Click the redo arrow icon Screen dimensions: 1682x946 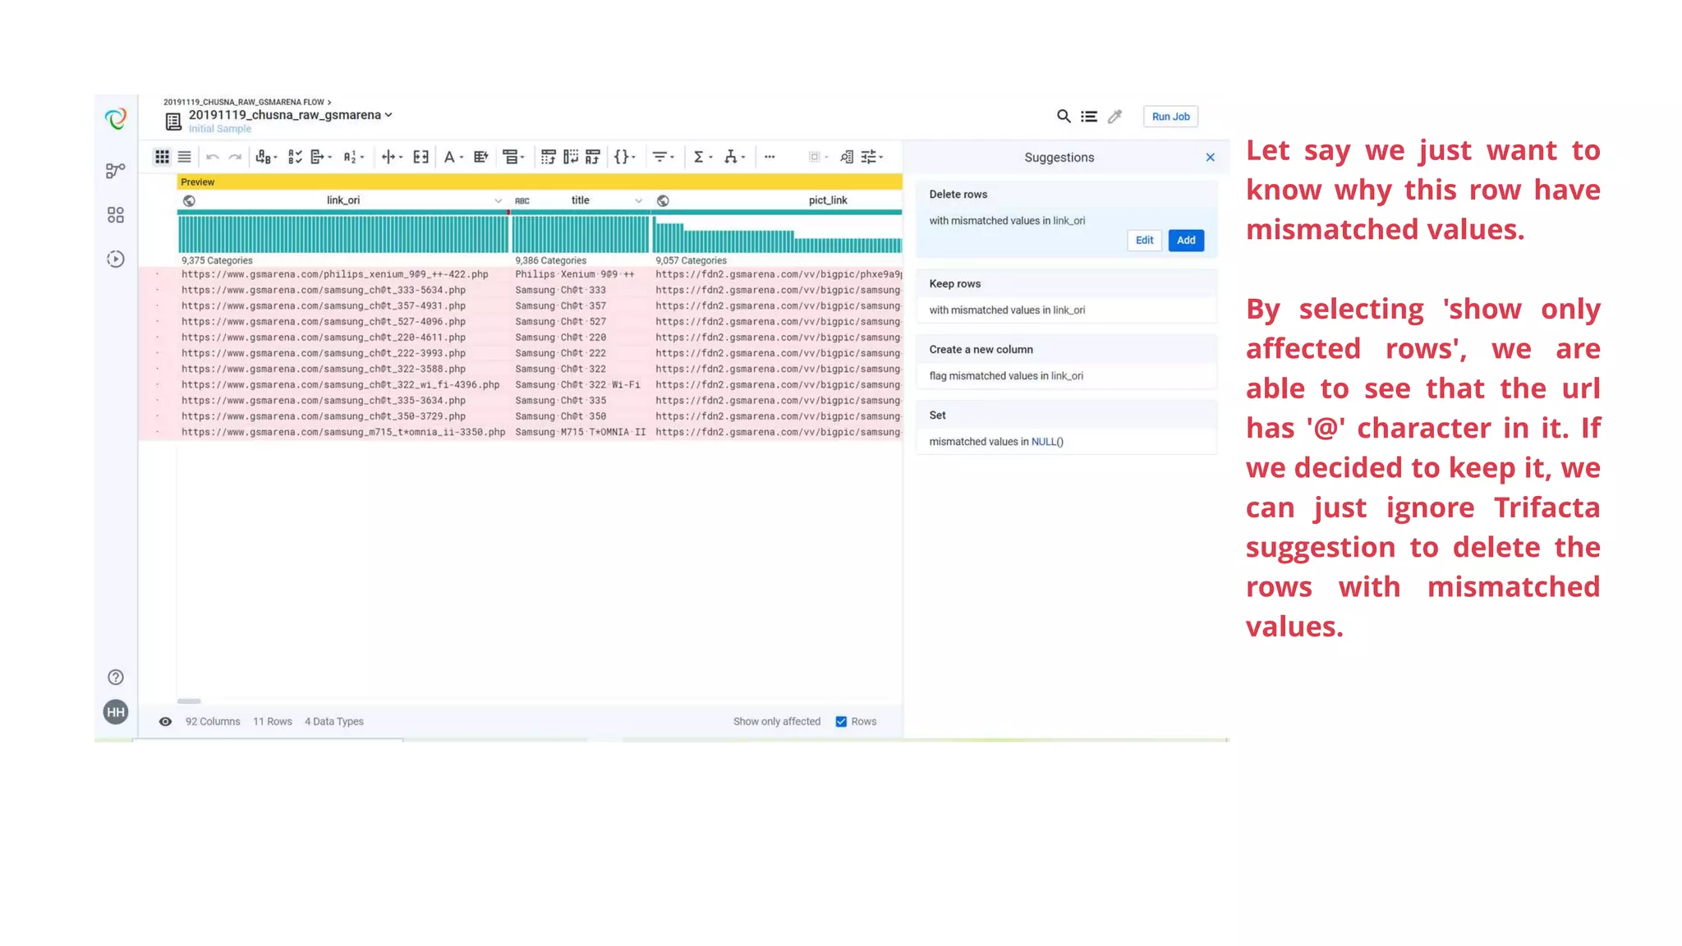[x=235, y=157]
